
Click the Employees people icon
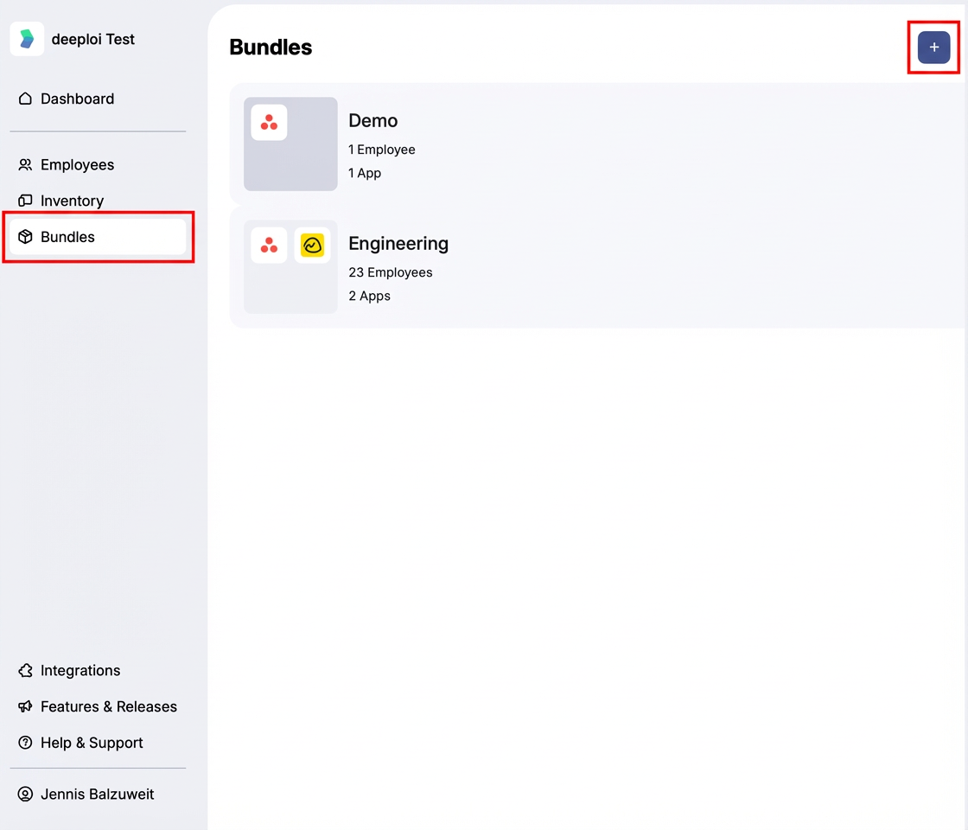(x=25, y=165)
